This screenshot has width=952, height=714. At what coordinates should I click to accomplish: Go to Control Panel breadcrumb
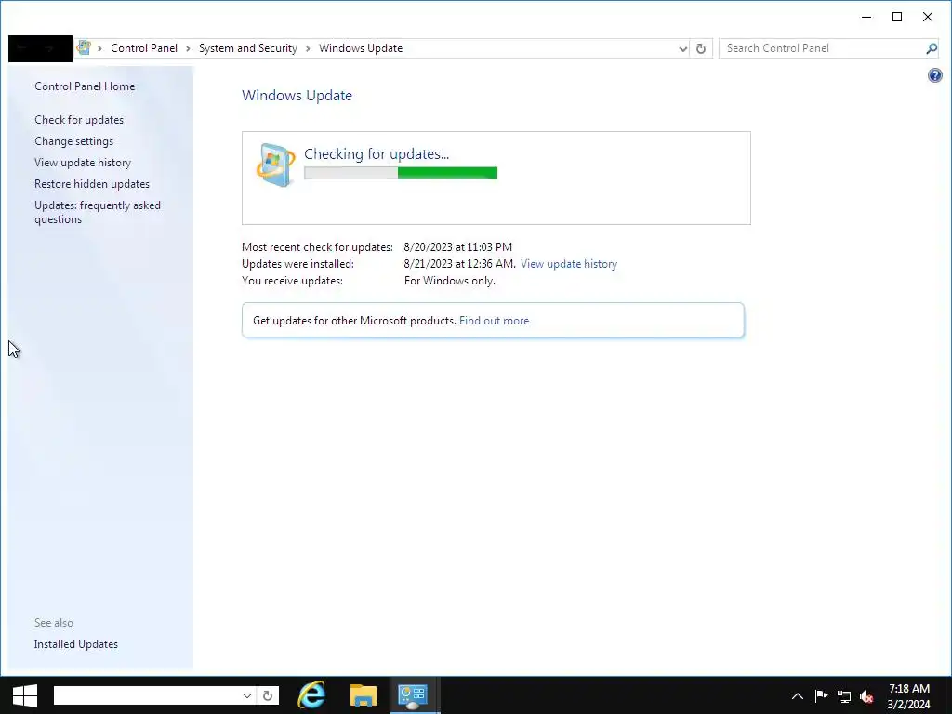pos(144,48)
